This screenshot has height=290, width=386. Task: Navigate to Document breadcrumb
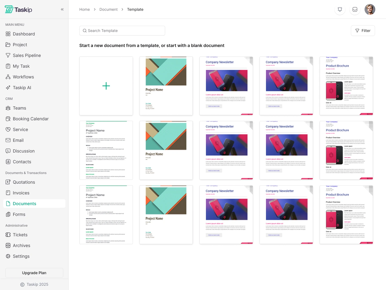[x=108, y=9]
